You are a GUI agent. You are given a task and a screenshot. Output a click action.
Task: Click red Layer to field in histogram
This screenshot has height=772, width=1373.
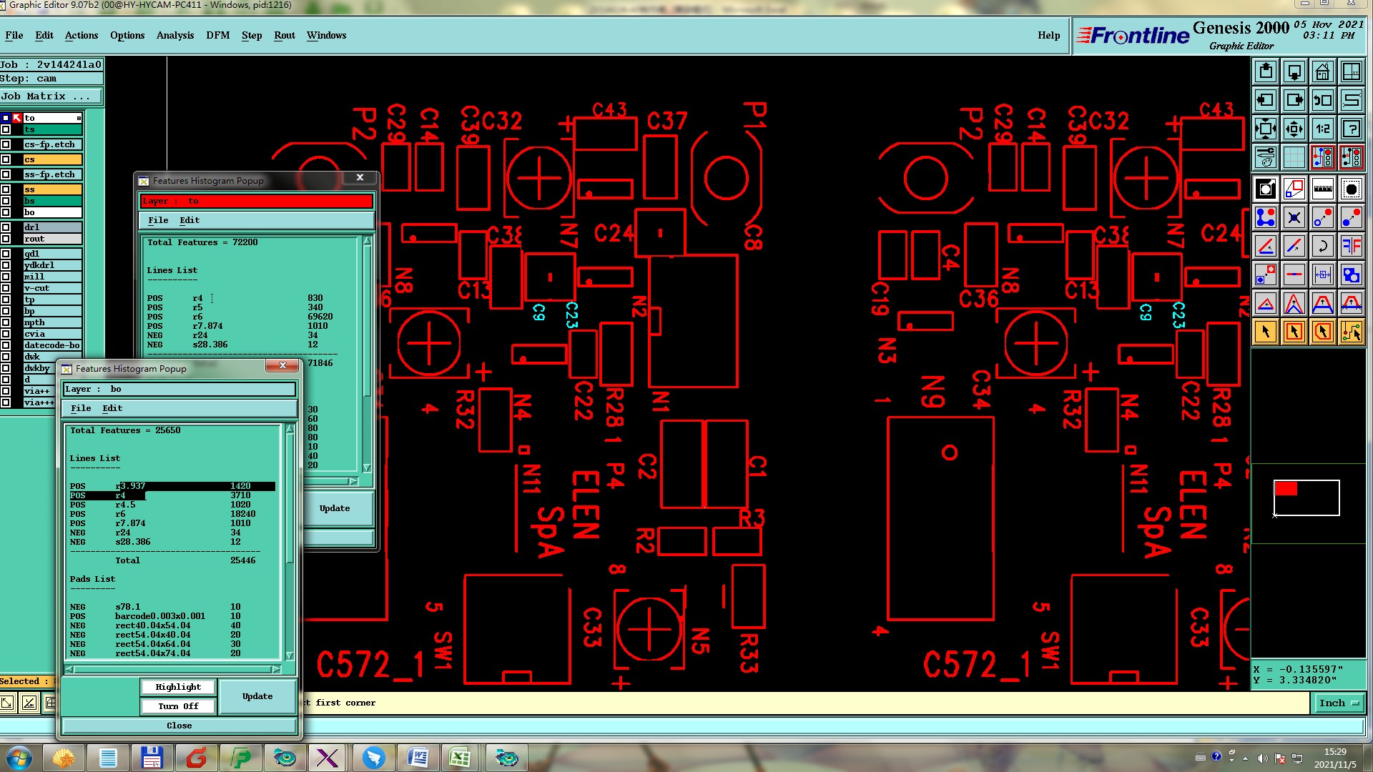[x=256, y=201]
